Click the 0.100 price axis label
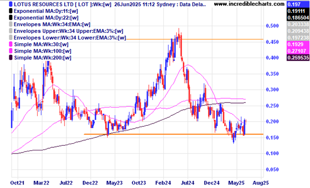This screenshot has height=188, width=310. click(272, 153)
